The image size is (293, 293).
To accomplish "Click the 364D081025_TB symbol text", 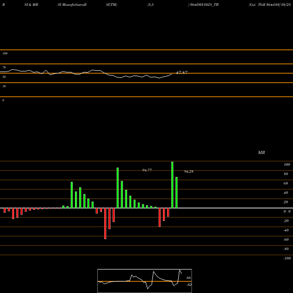I will [203, 5].
